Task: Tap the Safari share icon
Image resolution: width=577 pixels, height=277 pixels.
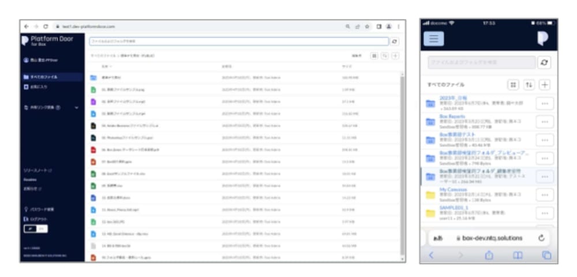Action: 489,256
